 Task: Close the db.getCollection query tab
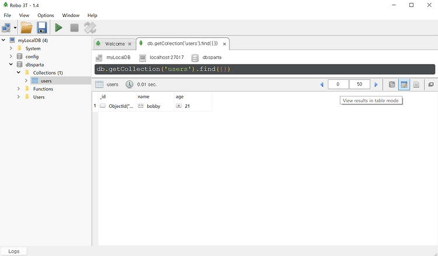click(224, 44)
